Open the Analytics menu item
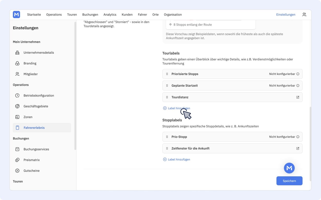 [110, 15]
